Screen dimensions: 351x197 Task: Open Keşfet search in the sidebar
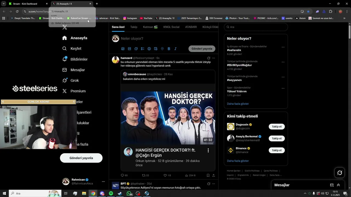pos(72,48)
